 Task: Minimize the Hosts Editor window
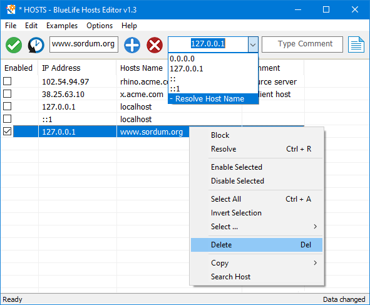coord(298,9)
